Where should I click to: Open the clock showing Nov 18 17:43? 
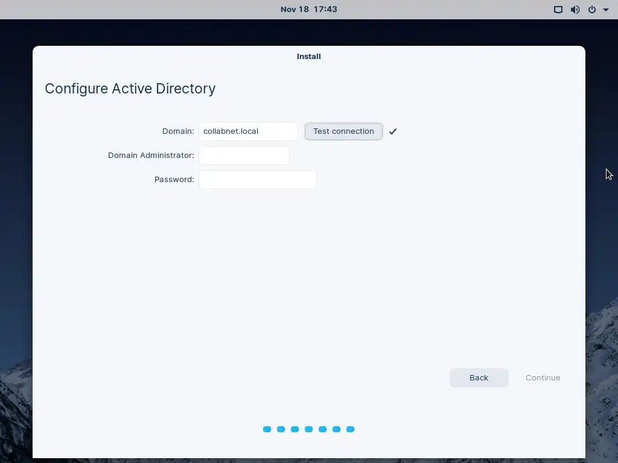(309, 9)
